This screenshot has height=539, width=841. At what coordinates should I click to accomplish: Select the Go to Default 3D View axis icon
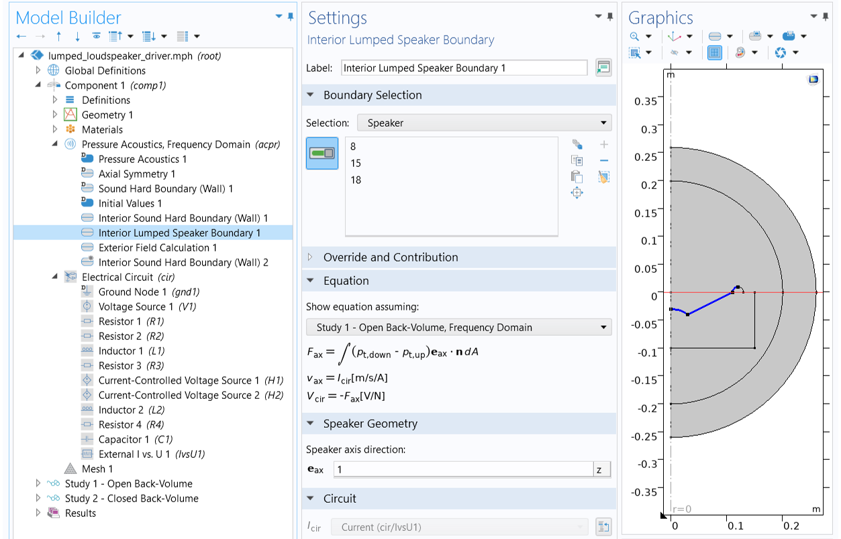pyautogui.click(x=673, y=37)
